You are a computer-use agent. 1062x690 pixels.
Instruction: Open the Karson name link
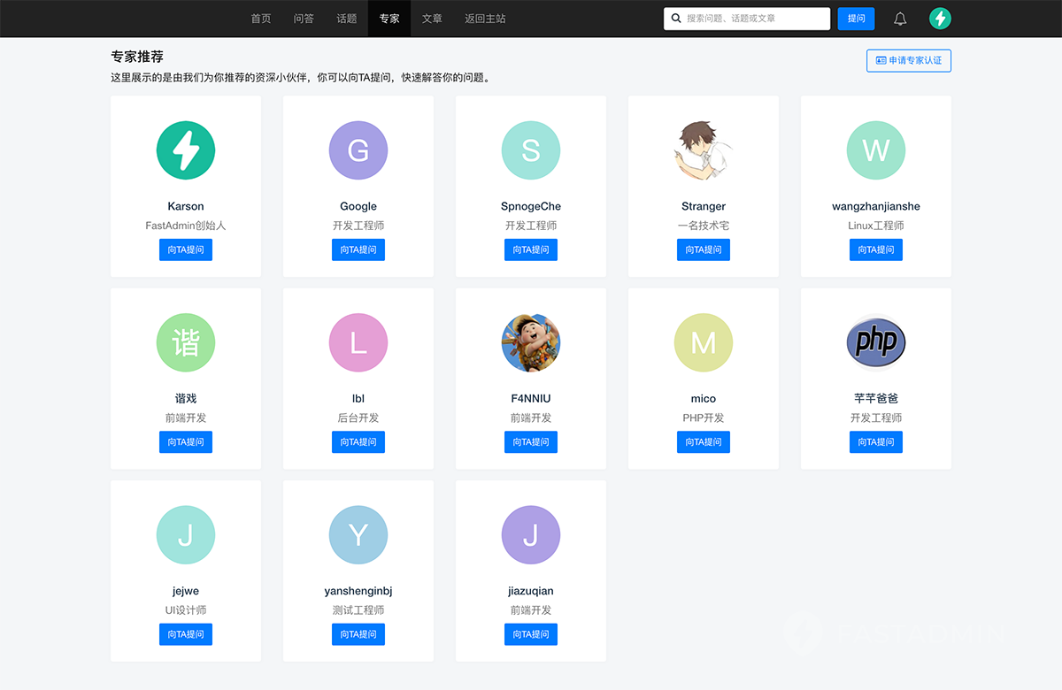click(x=186, y=206)
